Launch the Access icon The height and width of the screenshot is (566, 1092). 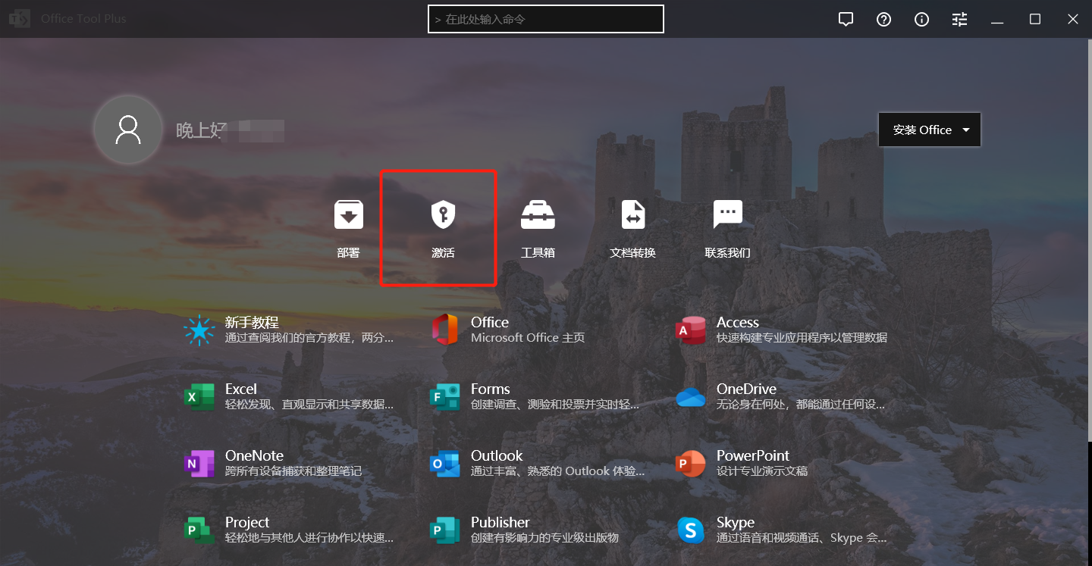[x=691, y=330]
